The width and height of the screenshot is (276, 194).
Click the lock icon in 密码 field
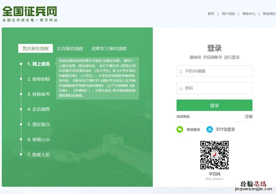coord(181,88)
